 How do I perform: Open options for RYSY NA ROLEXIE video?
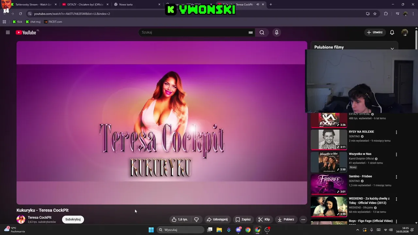pos(396,132)
